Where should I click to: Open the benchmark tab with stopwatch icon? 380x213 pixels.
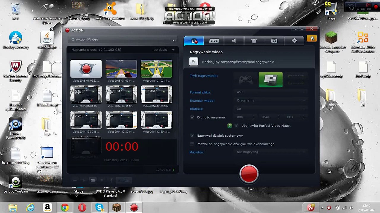click(x=254, y=41)
